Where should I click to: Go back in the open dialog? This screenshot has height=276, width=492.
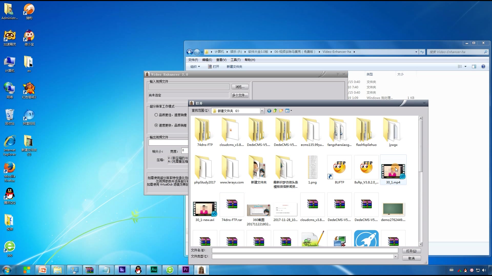[269, 111]
